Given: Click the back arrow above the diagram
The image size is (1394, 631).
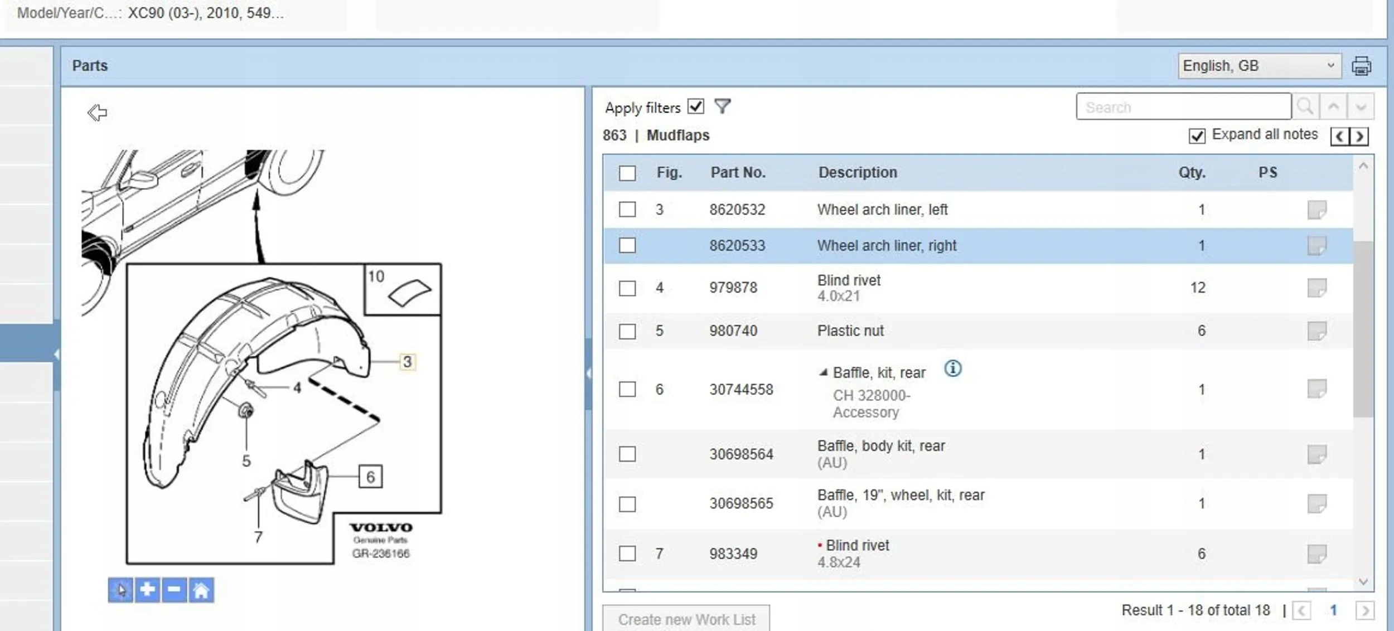Looking at the screenshot, I should coord(97,113).
